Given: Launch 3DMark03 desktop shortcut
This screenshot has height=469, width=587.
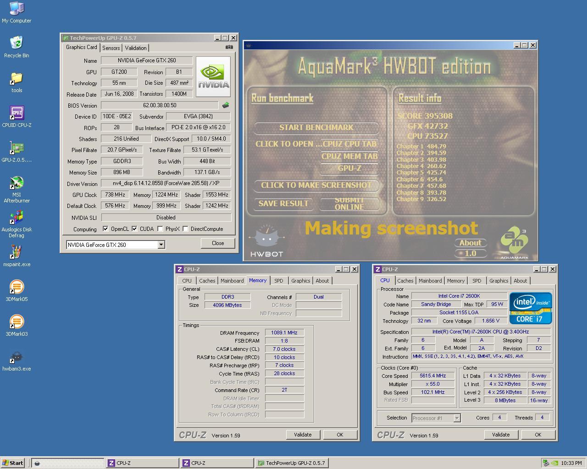Looking at the screenshot, I should pyautogui.click(x=17, y=325).
